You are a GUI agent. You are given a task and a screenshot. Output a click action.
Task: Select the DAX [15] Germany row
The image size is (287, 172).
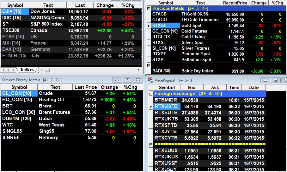tap(71, 49)
